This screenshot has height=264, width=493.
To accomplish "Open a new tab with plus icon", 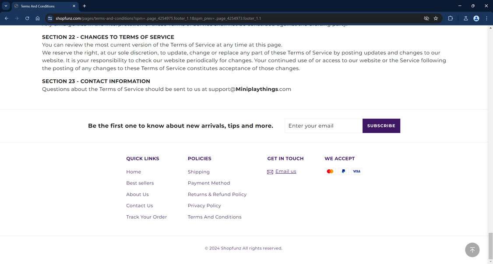I will [x=84, y=6].
